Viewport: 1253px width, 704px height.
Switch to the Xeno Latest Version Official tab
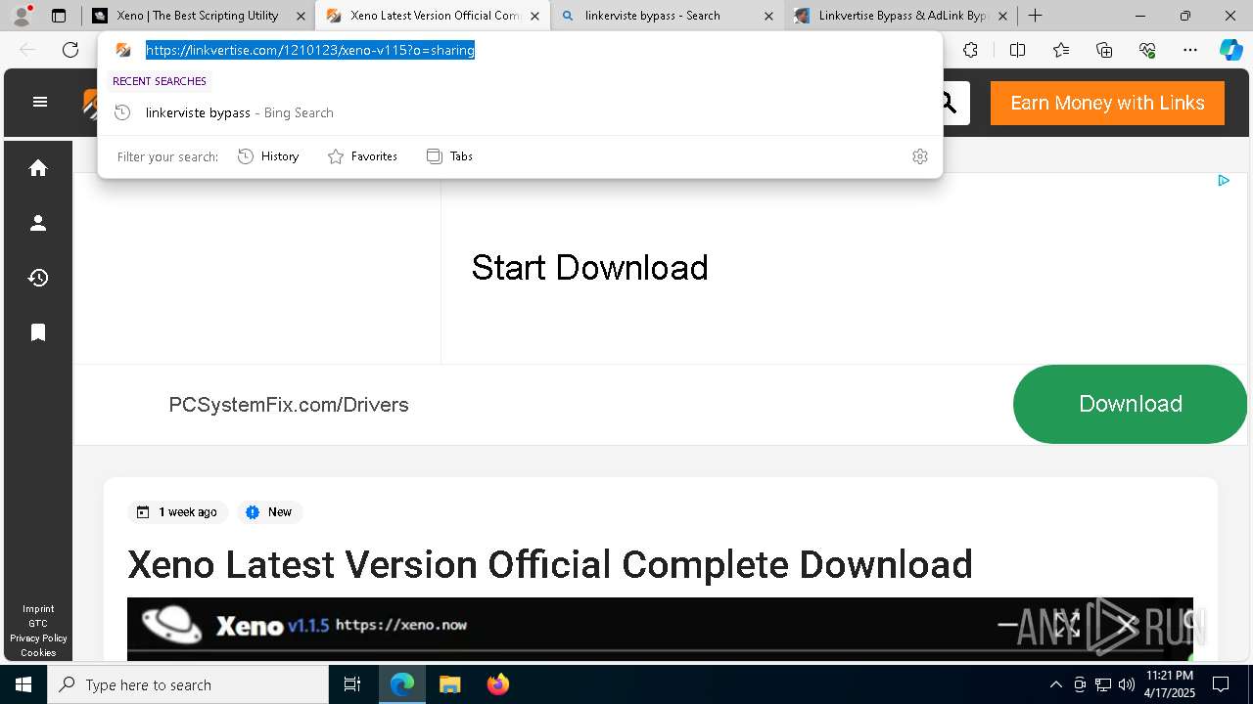point(435,16)
